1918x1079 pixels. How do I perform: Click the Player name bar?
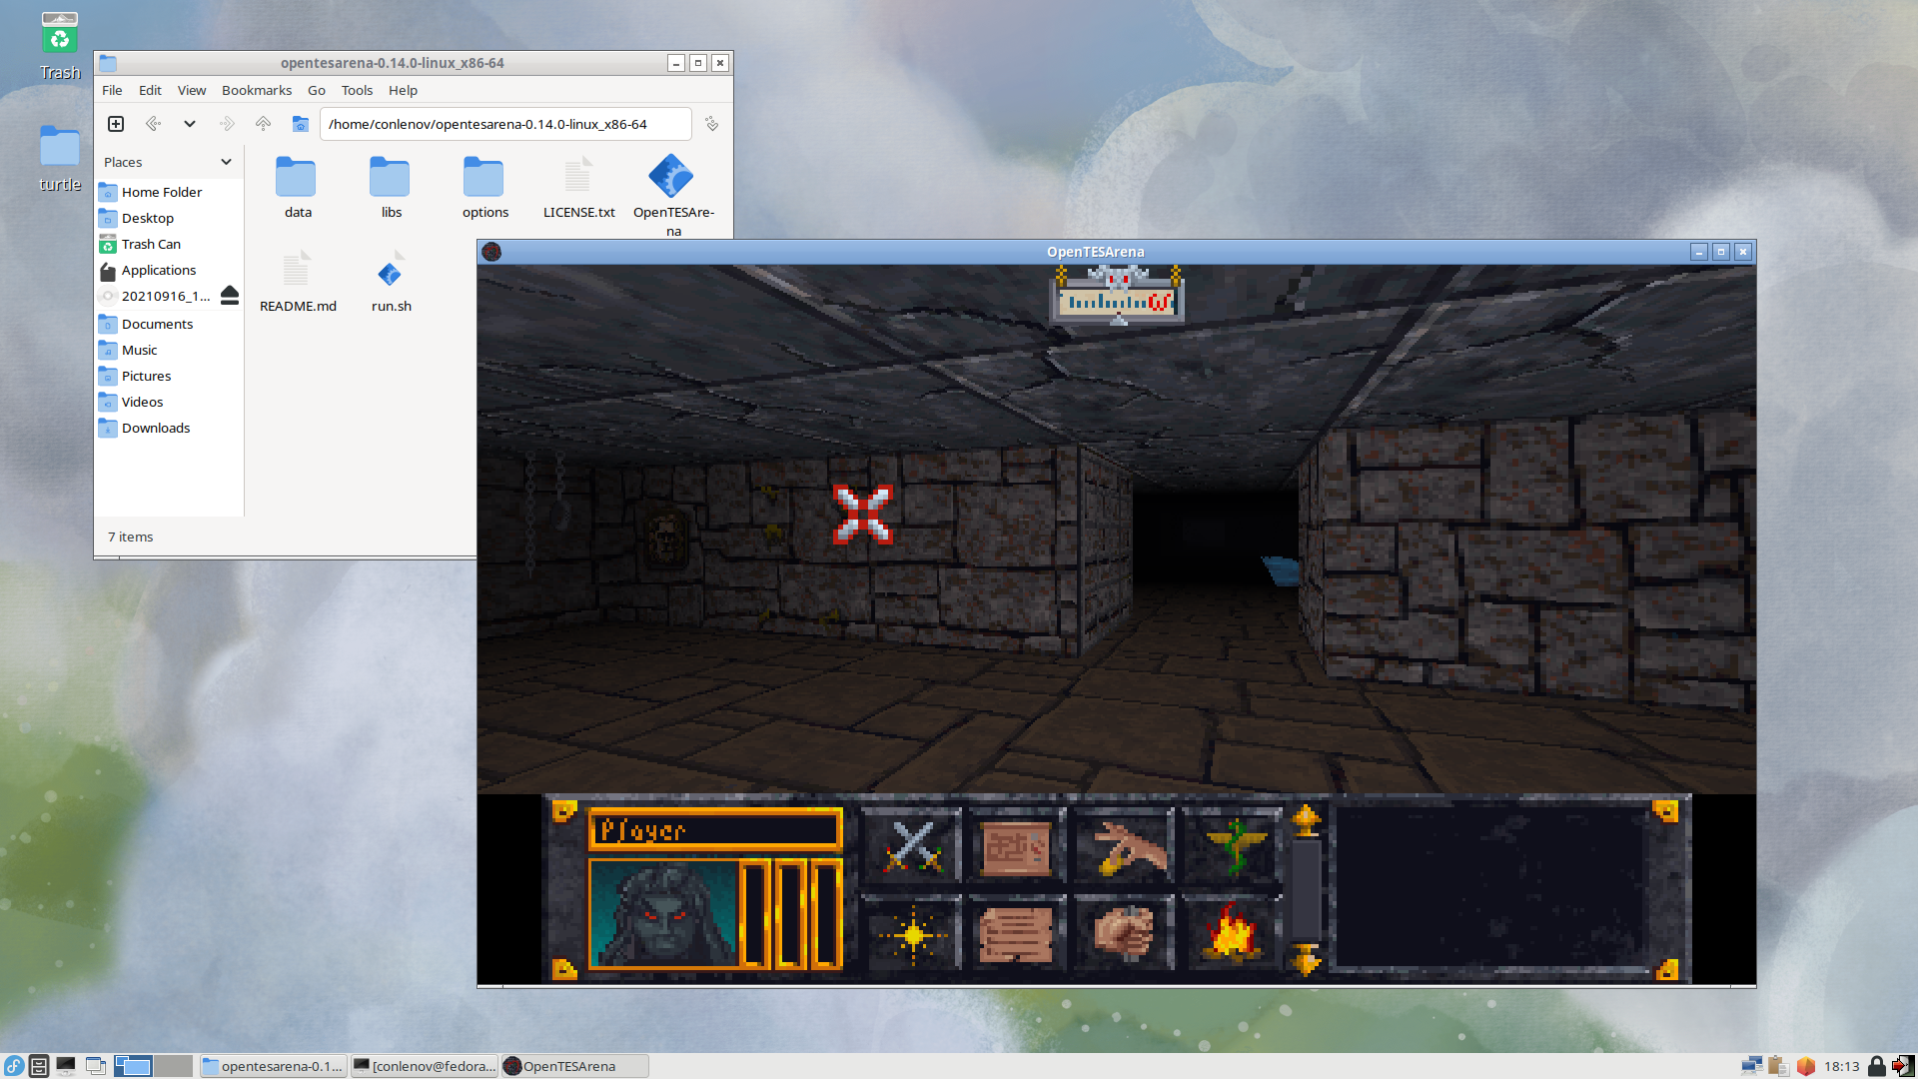715,829
